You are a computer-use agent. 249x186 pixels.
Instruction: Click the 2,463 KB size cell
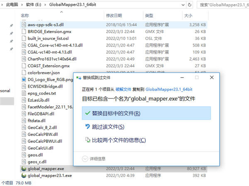click(198, 59)
